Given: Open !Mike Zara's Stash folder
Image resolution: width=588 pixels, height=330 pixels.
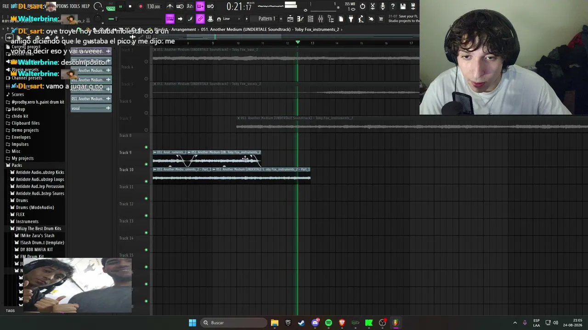Looking at the screenshot, I should (37, 236).
